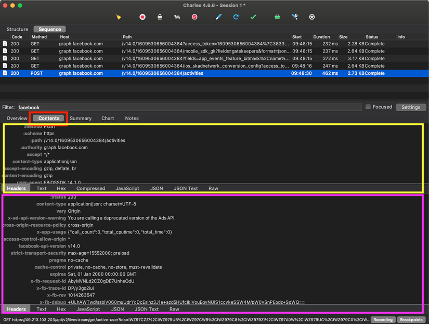Open Compose with the pencil icon
This screenshot has height=324, width=429.
pyautogui.click(x=218, y=17)
